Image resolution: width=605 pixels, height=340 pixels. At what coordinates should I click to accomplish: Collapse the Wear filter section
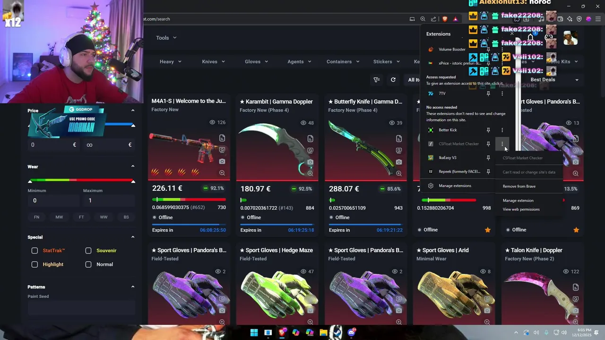133,166
